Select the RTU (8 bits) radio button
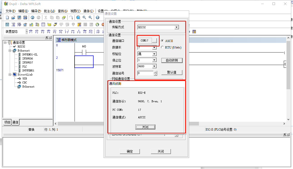Image resolution: width=293 pixels, height=169 pixels. tap(162, 47)
